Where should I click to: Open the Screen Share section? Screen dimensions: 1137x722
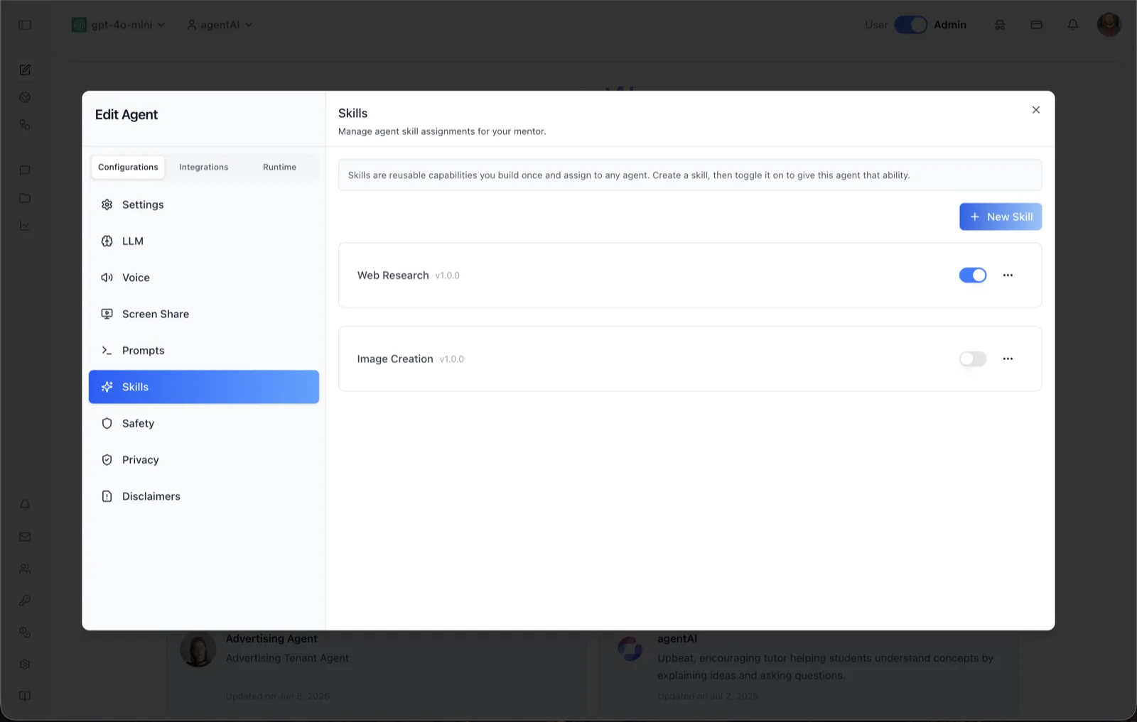[204, 314]
